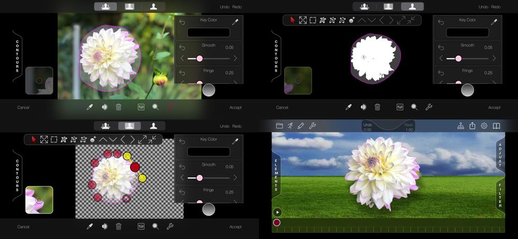Image resolution: width=518 pixels, height=239 pixels.
Task: Select highlighted checkered silhouette mode above checkerboard view
Action: 129,126
